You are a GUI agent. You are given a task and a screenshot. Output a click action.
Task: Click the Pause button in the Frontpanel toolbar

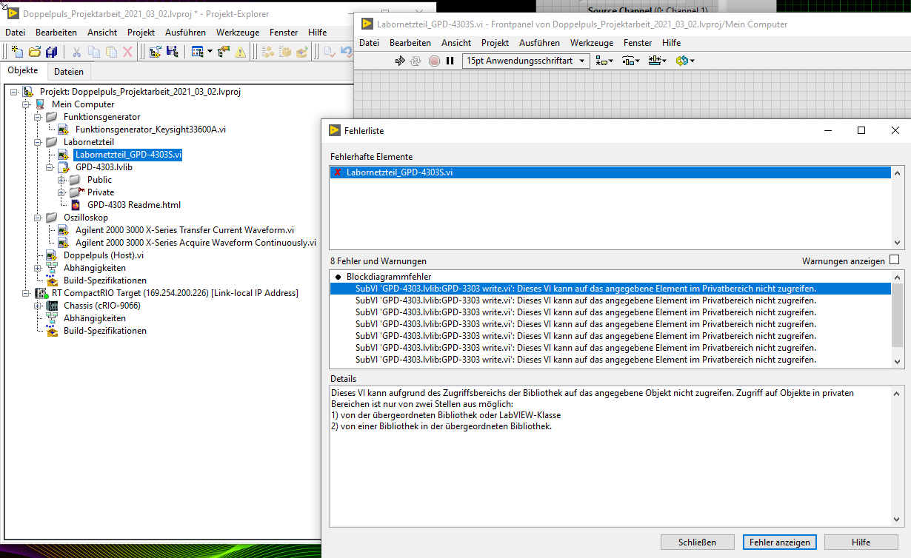pyautogui.click(x=450, y=61)
